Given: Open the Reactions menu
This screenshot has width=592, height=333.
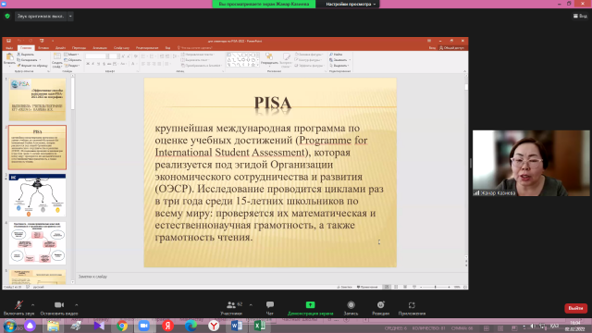Looking at the screenshot, I should [x=380, y=308].
